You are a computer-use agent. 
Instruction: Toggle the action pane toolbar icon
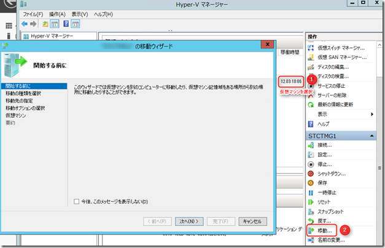click(x=76, y=24)
